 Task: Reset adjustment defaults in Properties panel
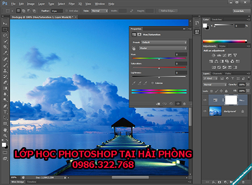[171, 104]
